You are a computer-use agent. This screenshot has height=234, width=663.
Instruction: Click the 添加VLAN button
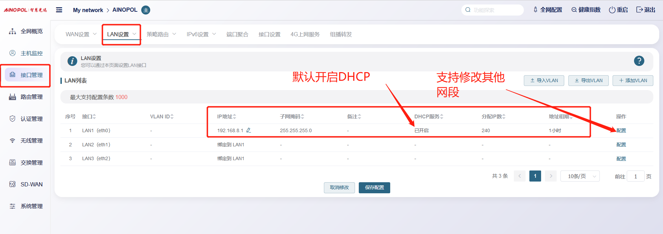tap(633, 80)
